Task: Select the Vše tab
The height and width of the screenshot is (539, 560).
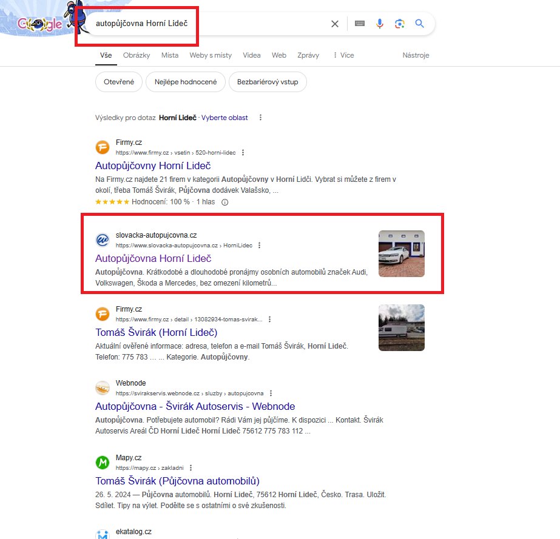Action: tap(106, 55)
